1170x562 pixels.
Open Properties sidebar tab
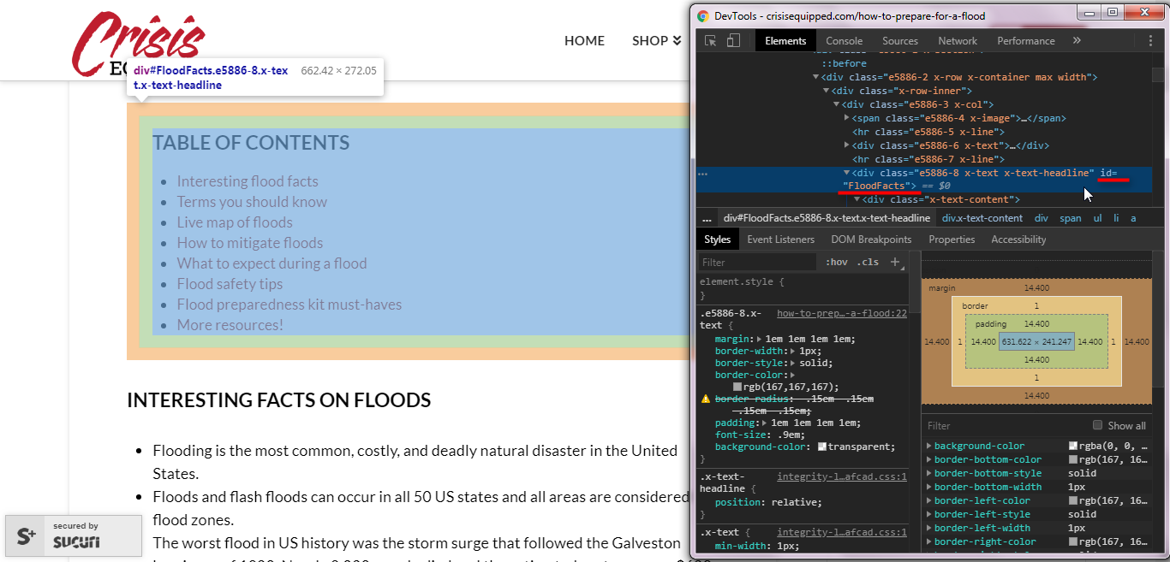[952, 240]
